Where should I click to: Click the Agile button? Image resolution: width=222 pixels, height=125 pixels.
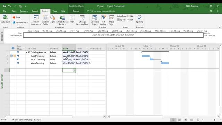pos(52,19)
